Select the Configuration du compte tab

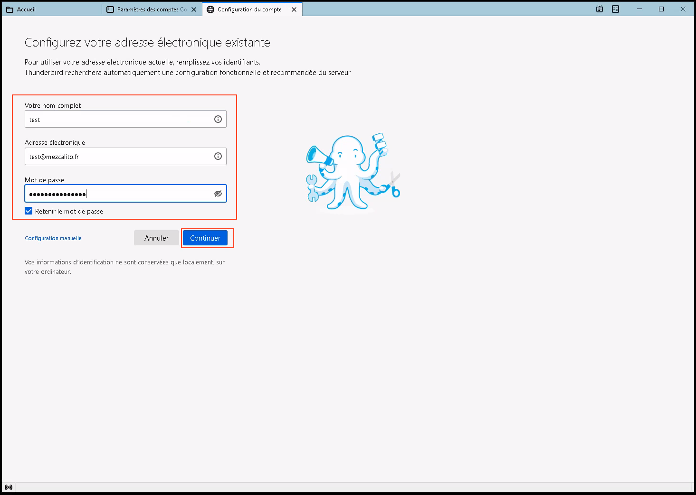pos(249,9)
